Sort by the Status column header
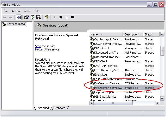The image size is (166, 117). [151, 34]
